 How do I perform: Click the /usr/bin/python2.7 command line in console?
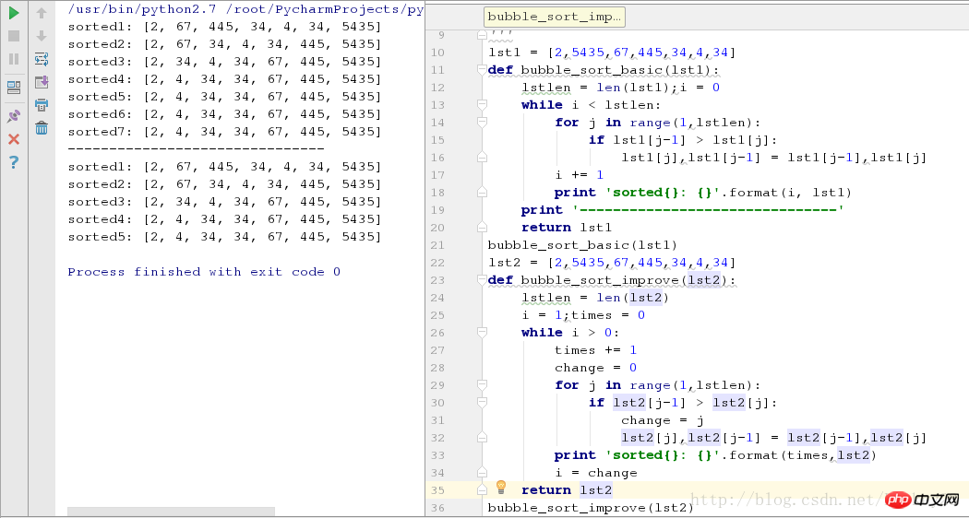pyautogui.click(x=245, y=9)
